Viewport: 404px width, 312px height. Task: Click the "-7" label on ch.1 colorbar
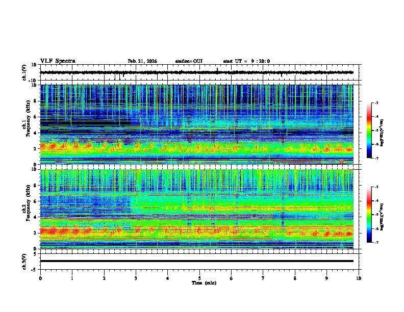[376, 158]
